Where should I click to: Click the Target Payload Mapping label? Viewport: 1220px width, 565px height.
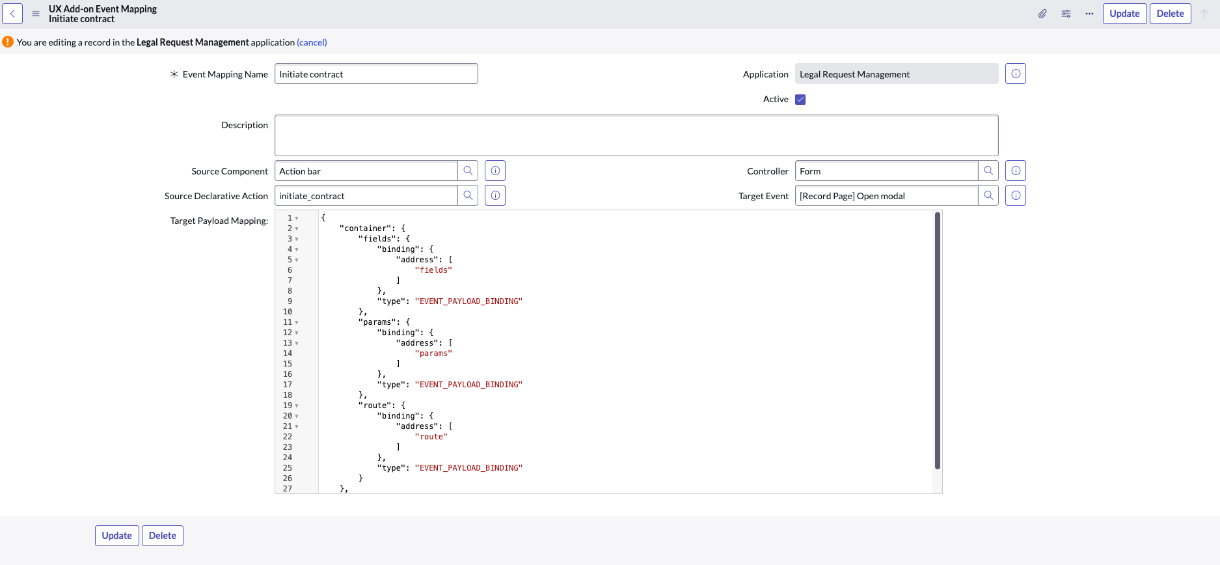tap(219, 221)
